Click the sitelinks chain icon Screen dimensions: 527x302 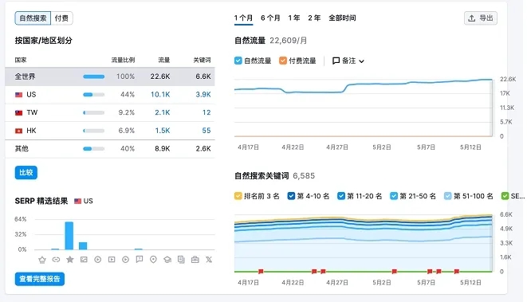point(56,260)
